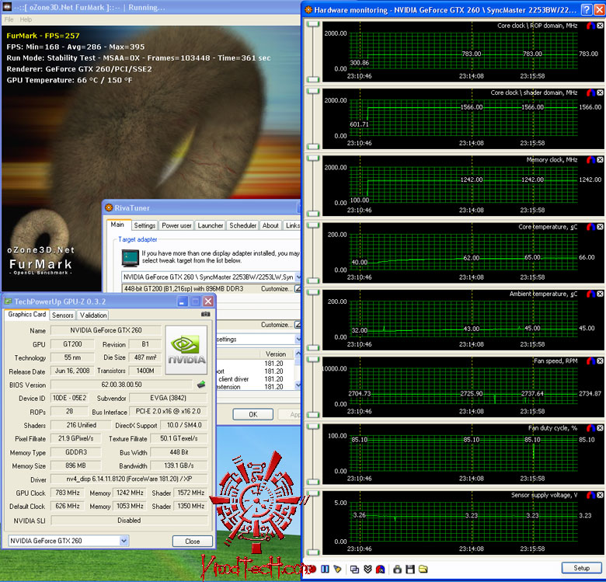Screen dimensions: 606x582
Task: Open the FurMark File menu
Action: [9, 19]
